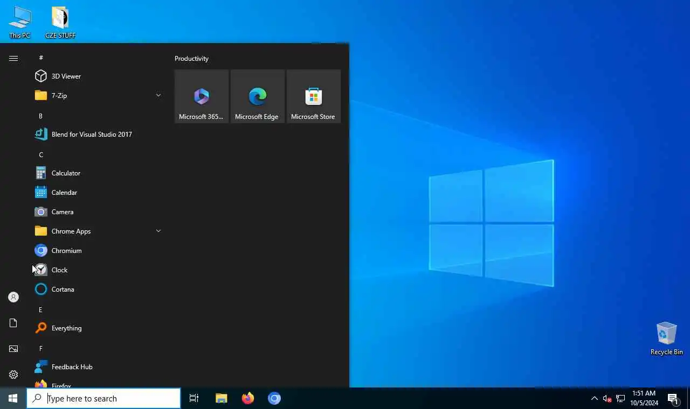The height and width of the screenshot is (409, 690).
Task: Click the 'E' letter header
Action: point(40,309)
